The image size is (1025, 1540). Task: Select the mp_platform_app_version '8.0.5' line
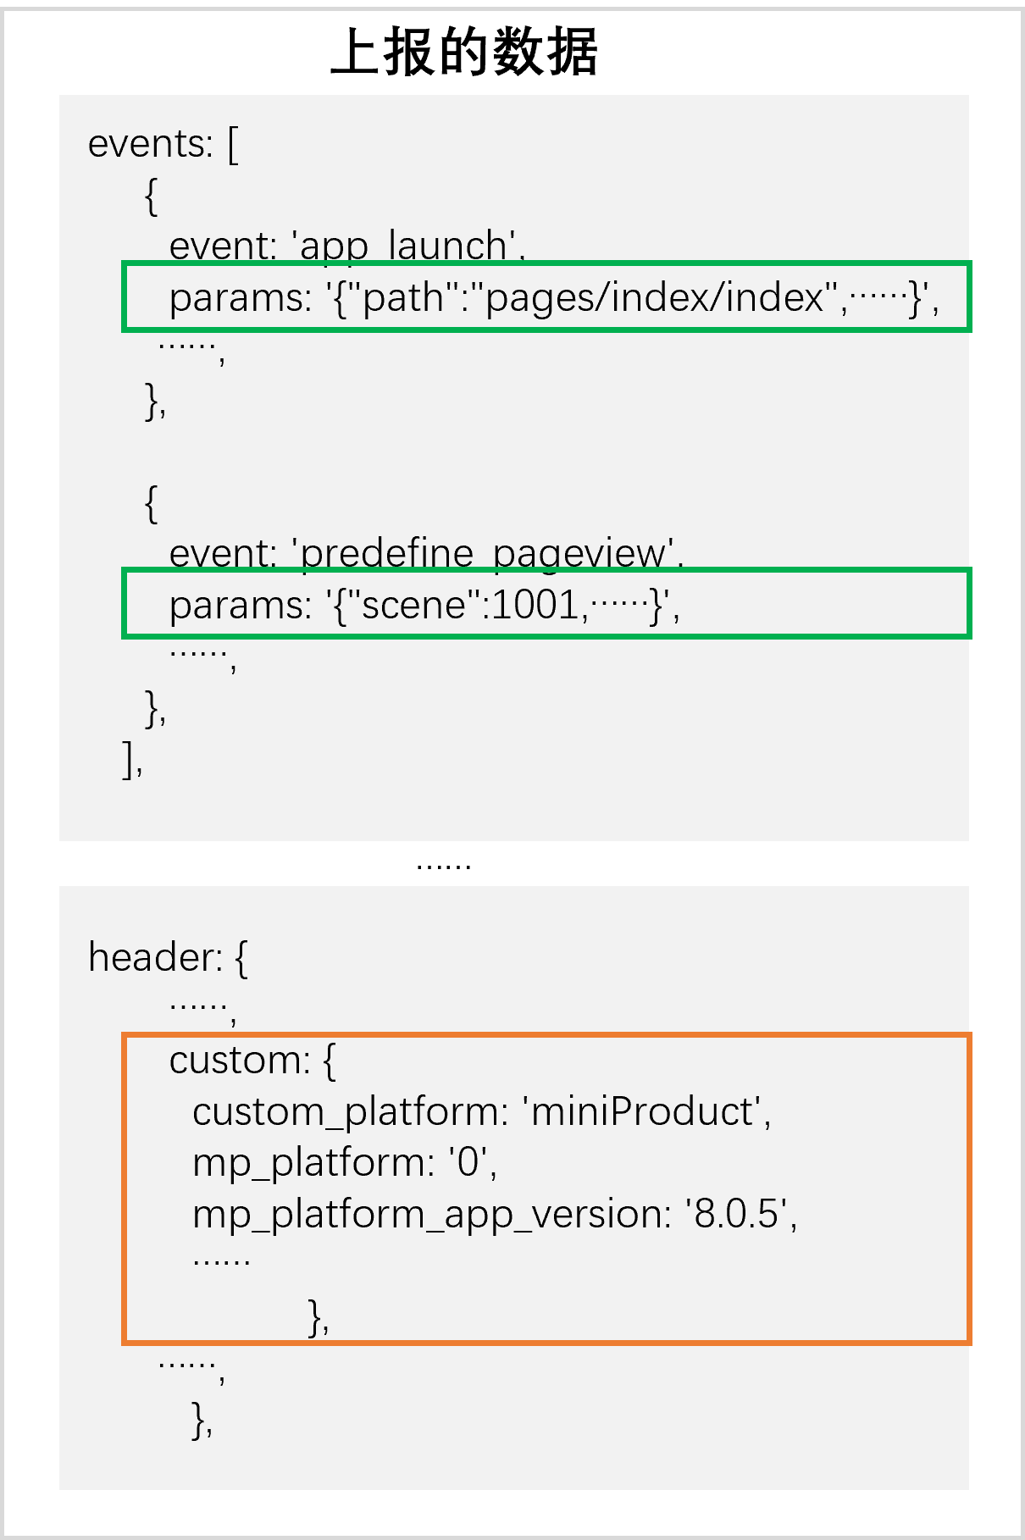[x=495, y=1215]
